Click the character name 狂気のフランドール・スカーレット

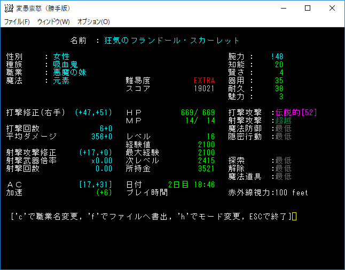(x=172, y=41)
